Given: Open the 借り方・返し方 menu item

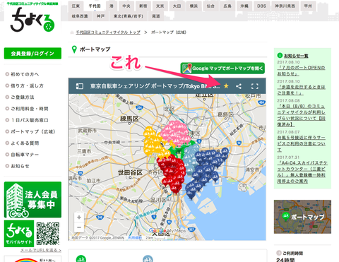Looking at the screenshot, I should [x=27, y=86].
